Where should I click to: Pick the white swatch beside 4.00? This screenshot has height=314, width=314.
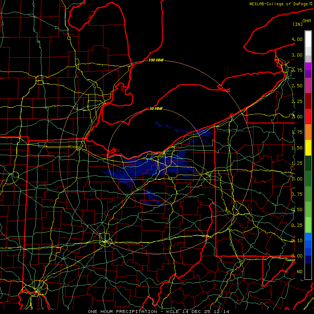308,39
